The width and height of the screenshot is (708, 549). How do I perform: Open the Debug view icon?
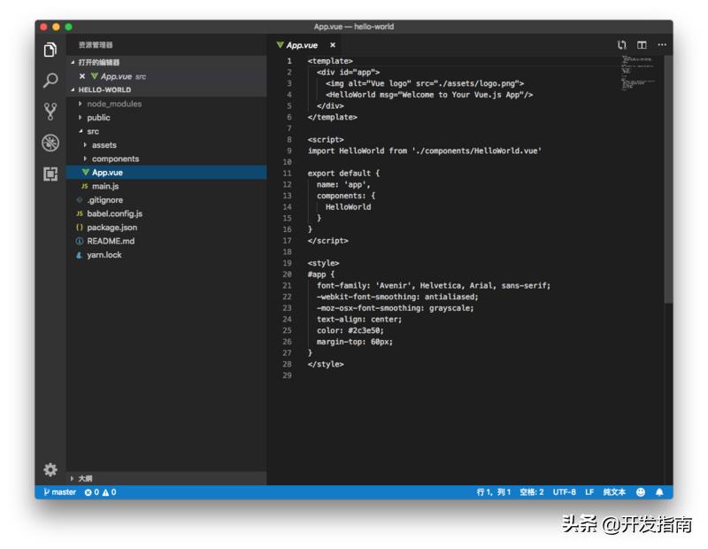coord(49,140)
